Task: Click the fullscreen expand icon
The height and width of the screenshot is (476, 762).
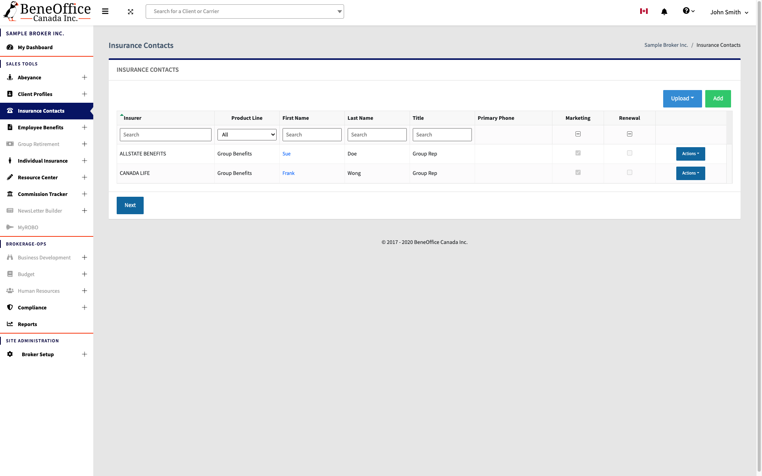Action: coord(131,12)
